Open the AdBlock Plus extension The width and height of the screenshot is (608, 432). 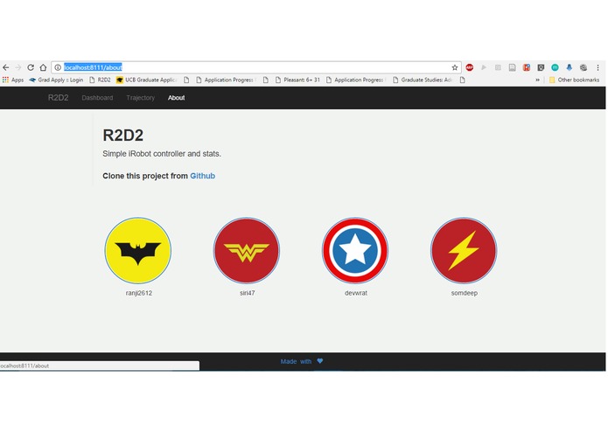coord(469,67)
